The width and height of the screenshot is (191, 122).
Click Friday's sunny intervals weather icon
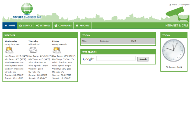point(56,50)
